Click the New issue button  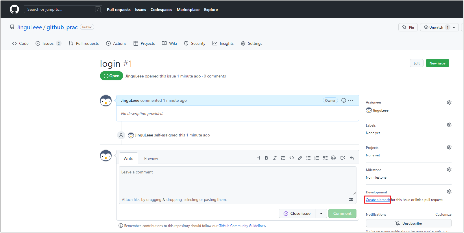(x=437, y=63)
